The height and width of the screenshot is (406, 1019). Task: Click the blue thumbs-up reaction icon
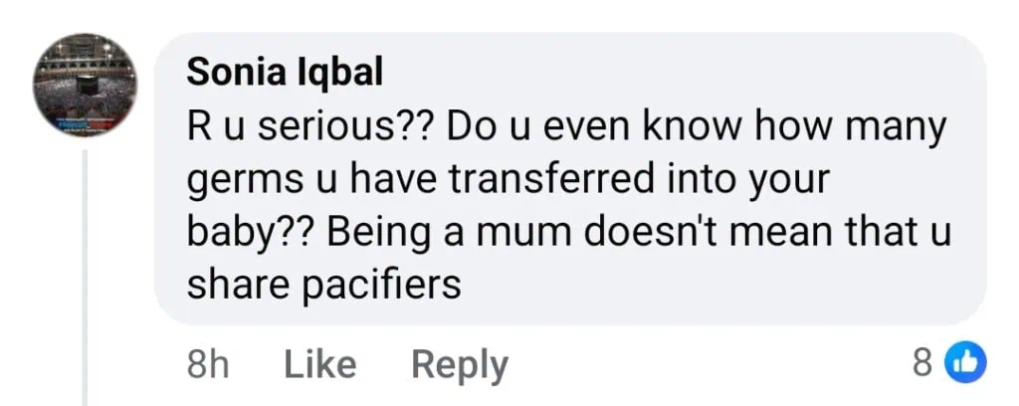pyautogui.click(x=969, y=364)
